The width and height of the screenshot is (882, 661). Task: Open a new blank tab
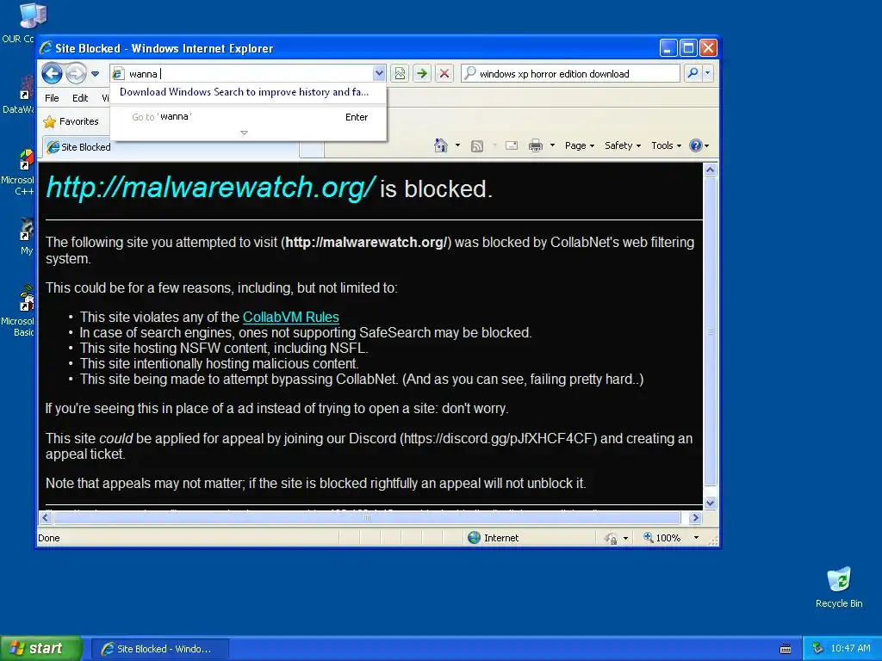[x=312, y=148]
